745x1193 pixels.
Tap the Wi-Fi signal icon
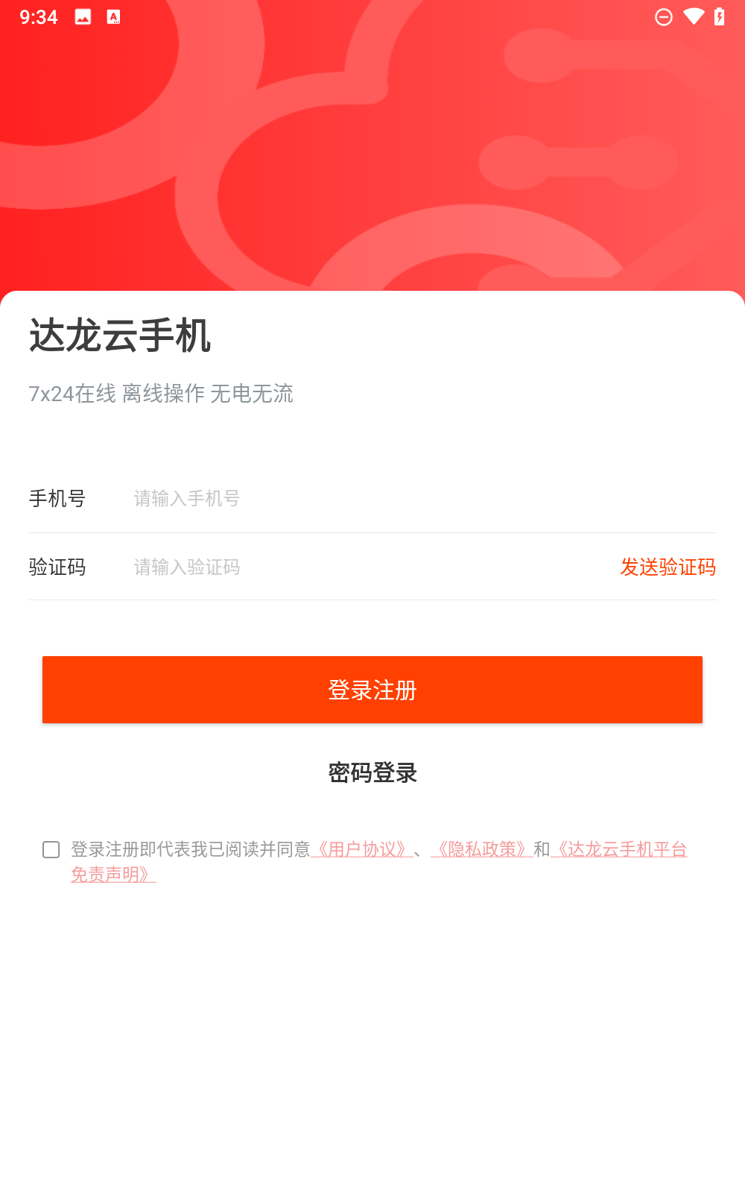[693, 17]
